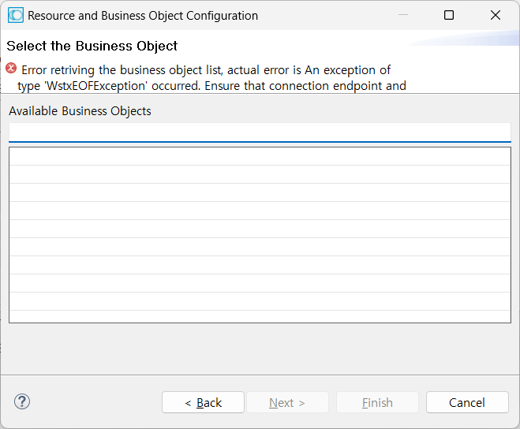Close the dialog using the X button
Viewport: 520px width, 429px height.
pyautogui.click(x=496, y=15)
